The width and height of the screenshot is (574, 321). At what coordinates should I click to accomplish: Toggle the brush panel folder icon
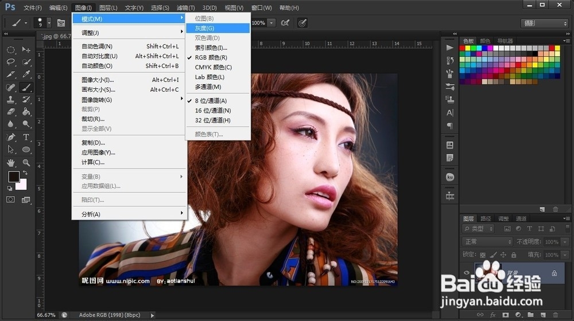(x=61, y=23)
